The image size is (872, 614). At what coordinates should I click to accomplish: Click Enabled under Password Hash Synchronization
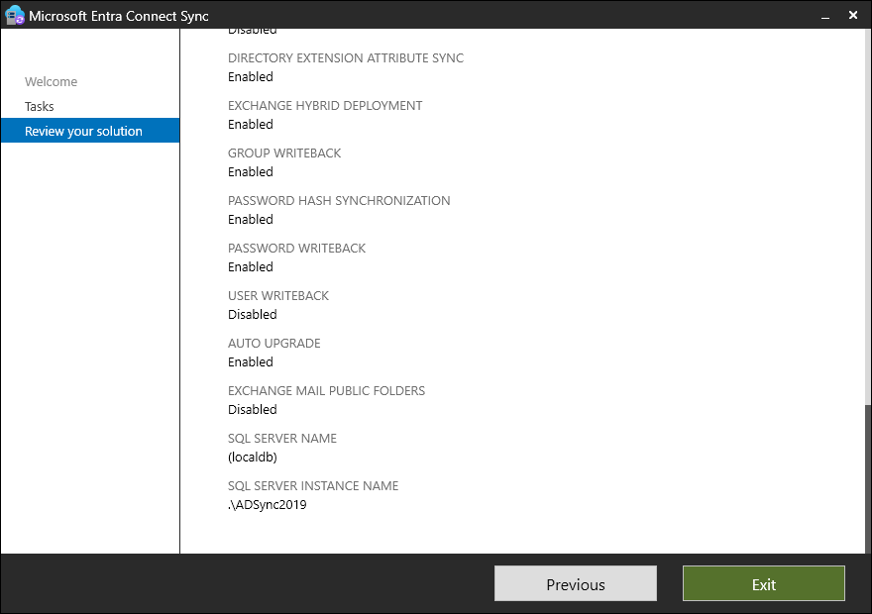click(251, 220)
